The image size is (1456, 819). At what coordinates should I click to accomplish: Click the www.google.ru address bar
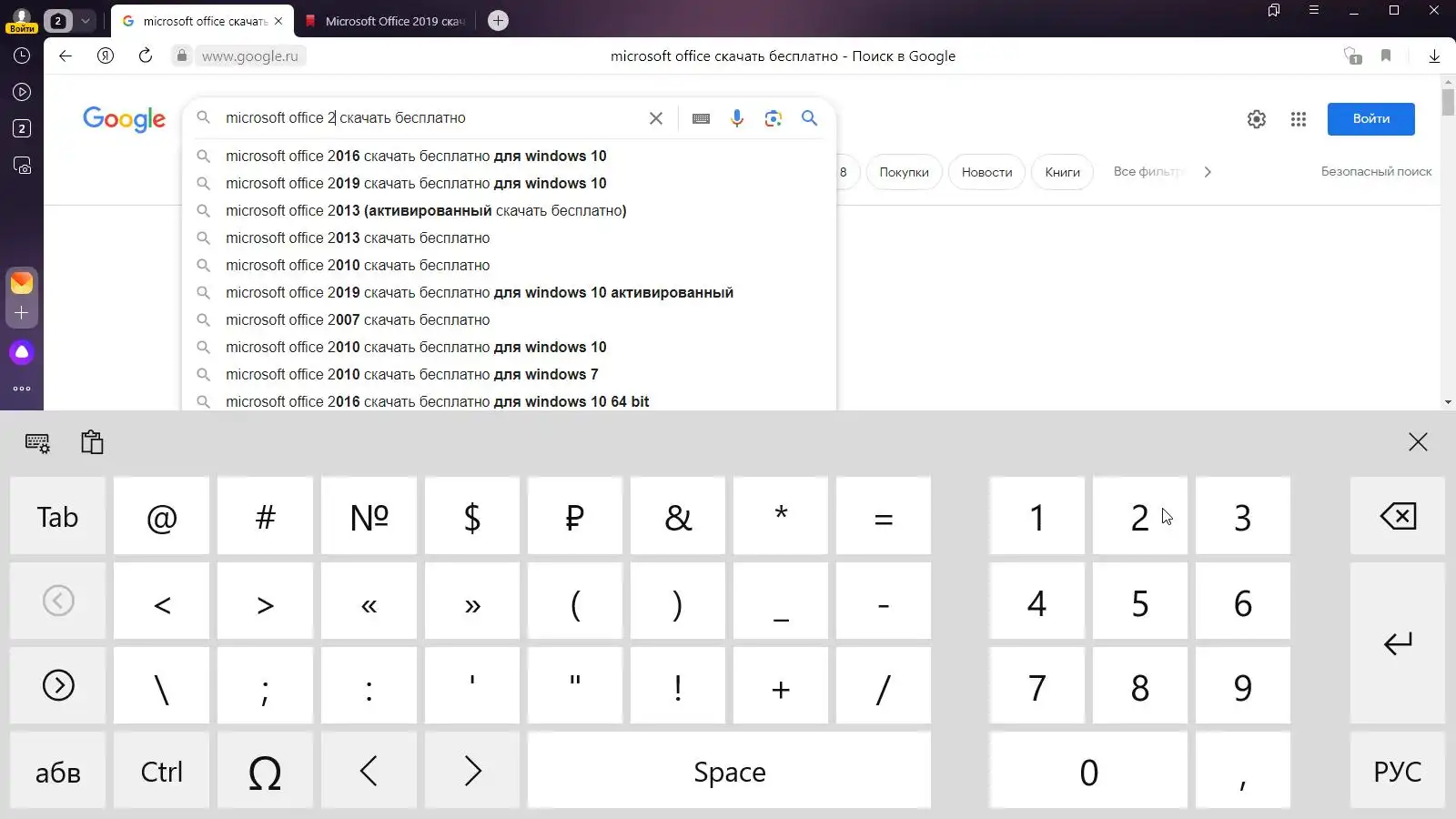pyautogui.click(x=249, y=56)
